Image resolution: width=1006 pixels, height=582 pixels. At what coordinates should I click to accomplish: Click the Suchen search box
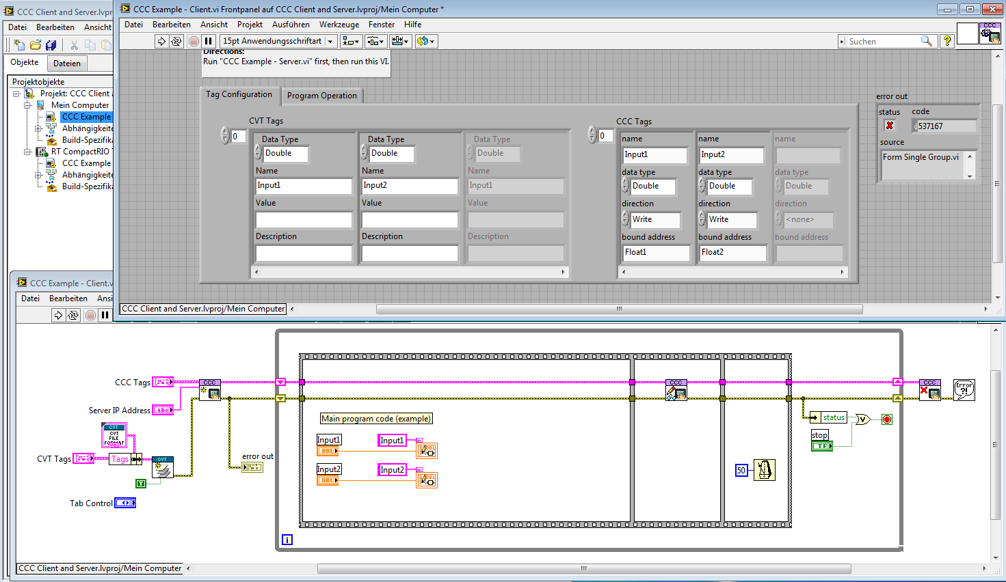pyautogui.click(x=883, y=41)
